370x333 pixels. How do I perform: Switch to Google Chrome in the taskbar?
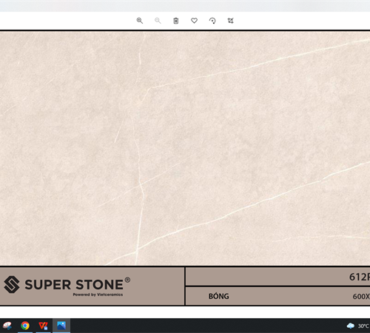point(25,326)
